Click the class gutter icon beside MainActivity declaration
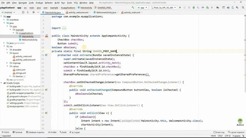 (x=47, y=36)
